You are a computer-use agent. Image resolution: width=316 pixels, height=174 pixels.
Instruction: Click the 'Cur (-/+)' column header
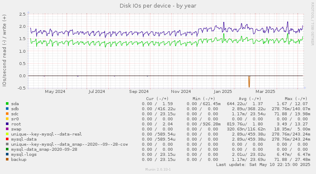[157, 98]
